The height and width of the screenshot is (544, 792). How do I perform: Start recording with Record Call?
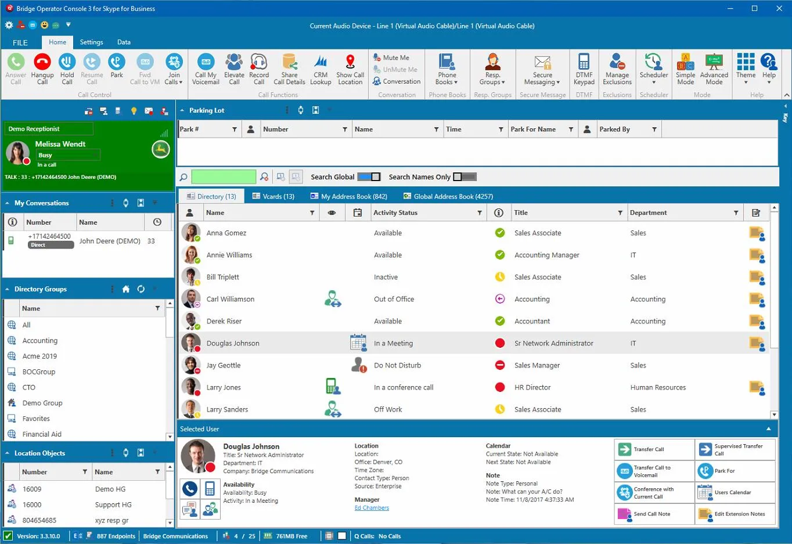coord(259,69)
